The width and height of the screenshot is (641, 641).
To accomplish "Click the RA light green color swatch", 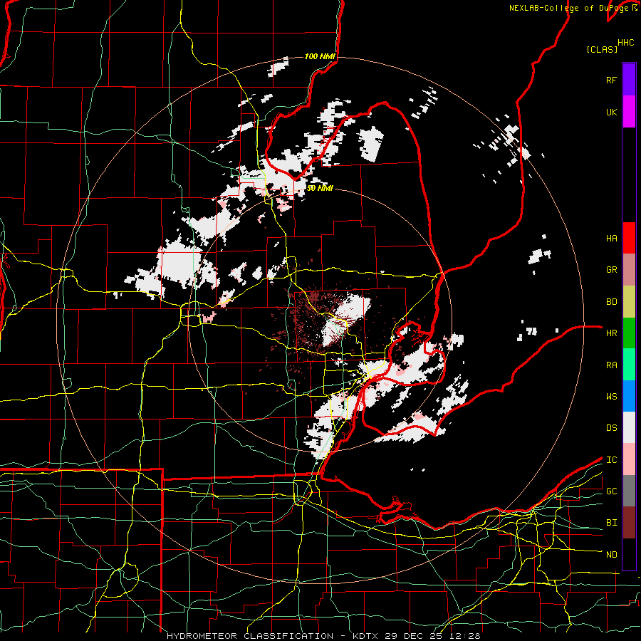I will (x=629, y=365).
